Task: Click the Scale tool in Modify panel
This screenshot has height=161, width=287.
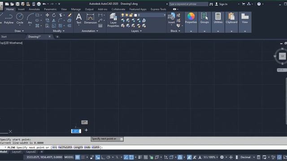Action: click(54, 26)
